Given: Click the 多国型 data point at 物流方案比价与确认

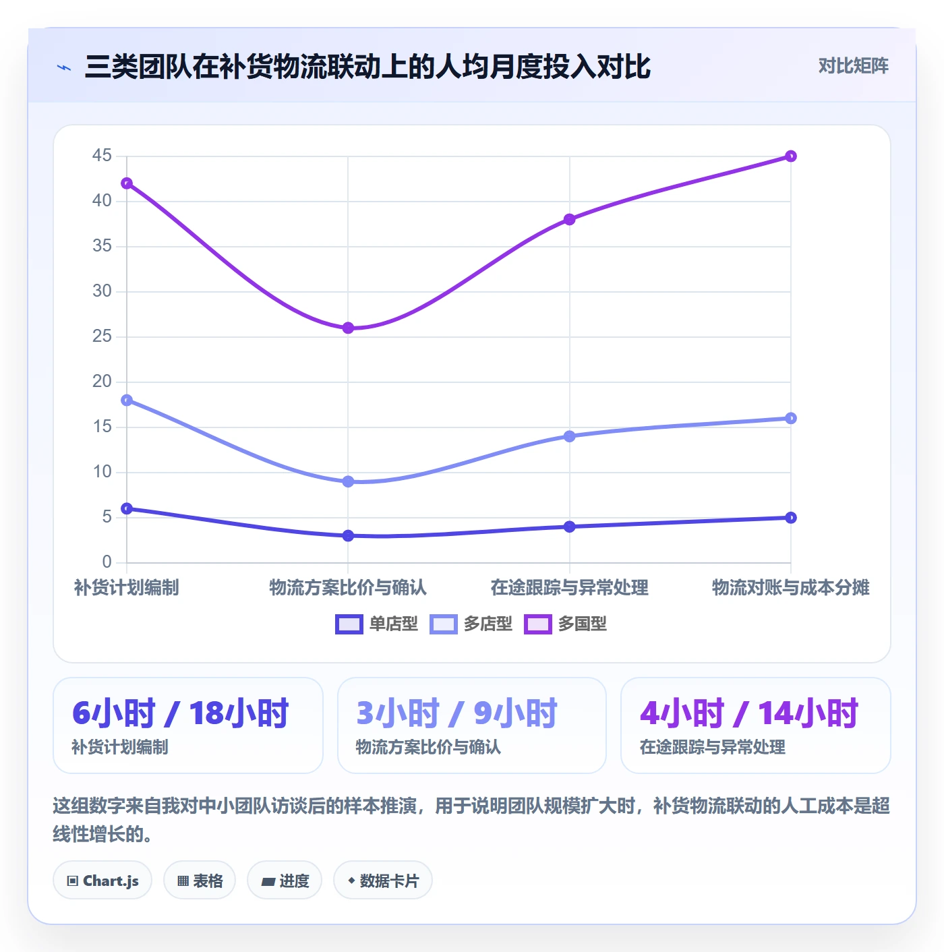Looking at the screenshot, I should click(x=348, y=328).
